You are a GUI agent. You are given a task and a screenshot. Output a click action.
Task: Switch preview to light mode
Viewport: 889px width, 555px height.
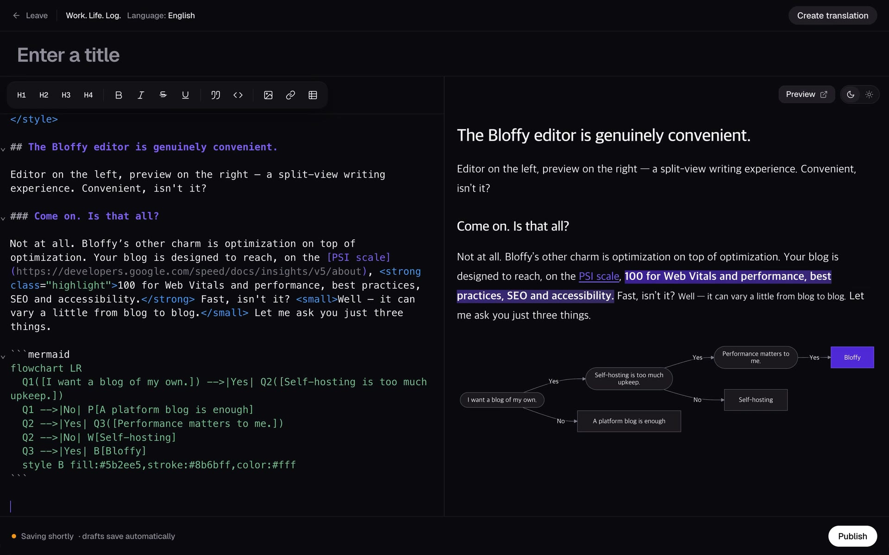coord(869,94)
